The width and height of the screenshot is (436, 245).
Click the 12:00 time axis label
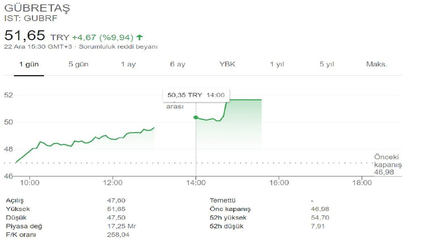[113, 183]
